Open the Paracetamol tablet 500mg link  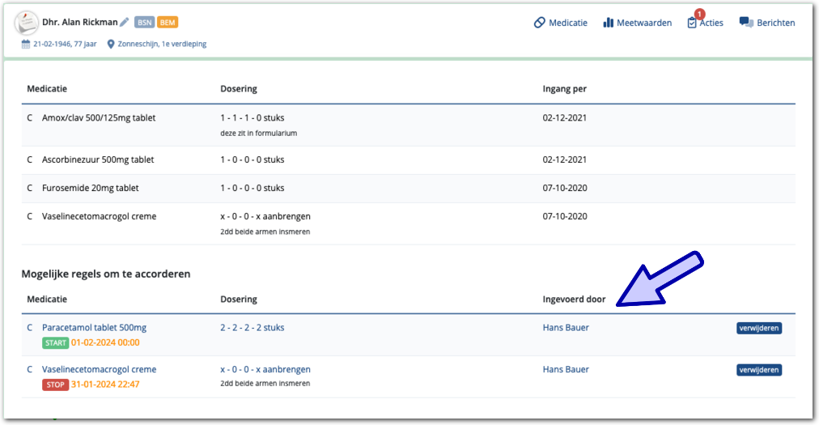(x=94, y=328)
